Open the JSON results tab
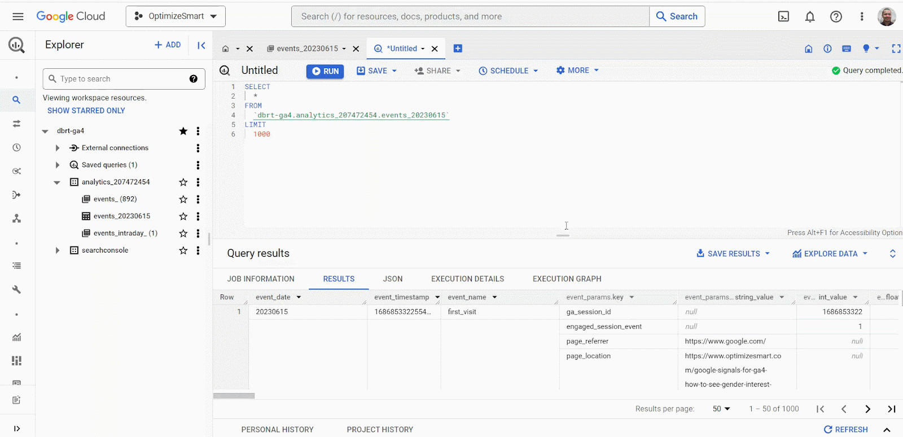 393,279
